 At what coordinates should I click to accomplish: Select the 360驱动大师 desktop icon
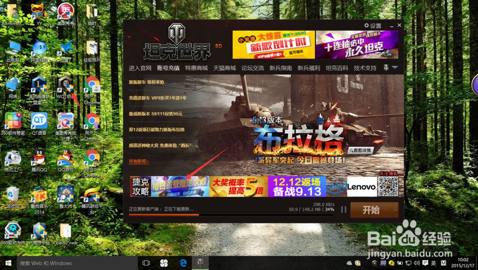[13, 234]
